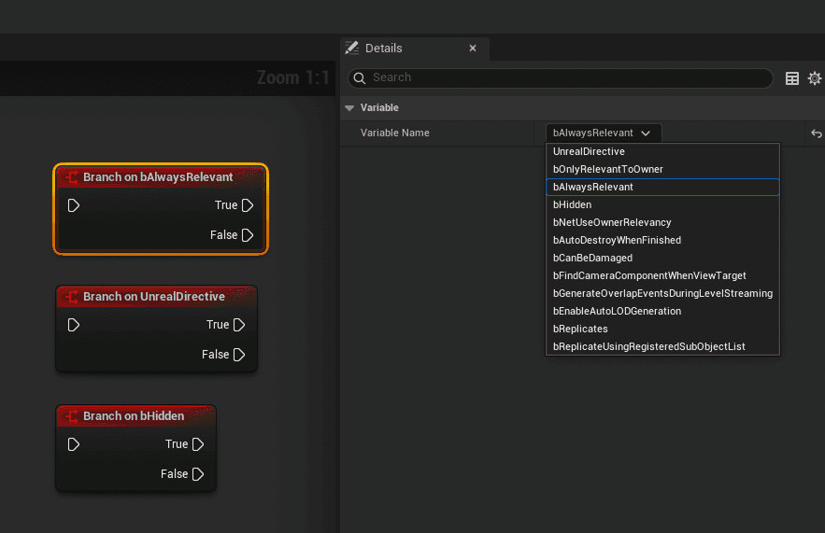The height and width of the screenshot is (533, 825).
Task: Click the Variable Name property label
Action: (394, 133)
